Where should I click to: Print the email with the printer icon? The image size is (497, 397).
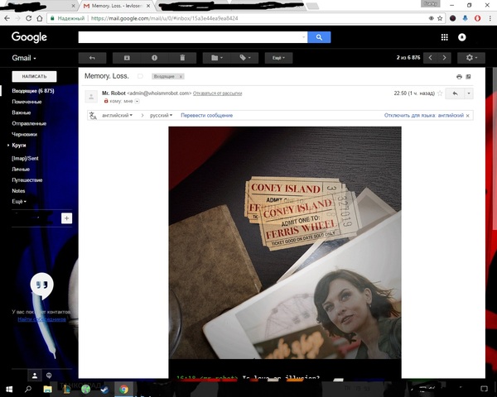[x=459, y=76]
